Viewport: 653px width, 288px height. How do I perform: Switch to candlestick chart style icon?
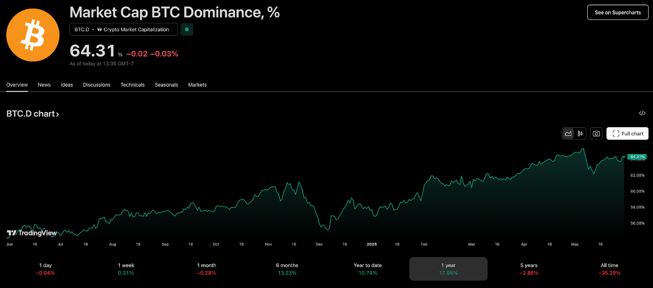(580, 134)
